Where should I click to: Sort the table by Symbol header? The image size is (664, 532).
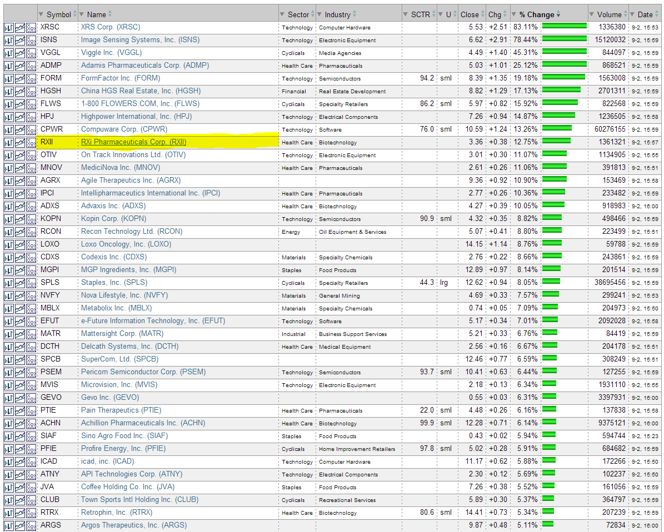click(x=58, y=14)
